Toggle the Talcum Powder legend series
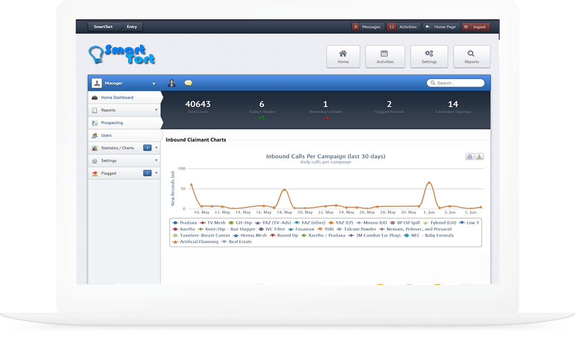Image resolution: width=575 pixels, height=337 pixels. coord(356,229)
